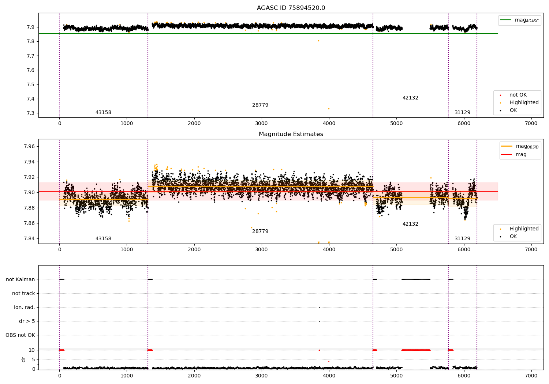
Task: Click the 'not track' y-axis label
Action: [x=23, y=294]
